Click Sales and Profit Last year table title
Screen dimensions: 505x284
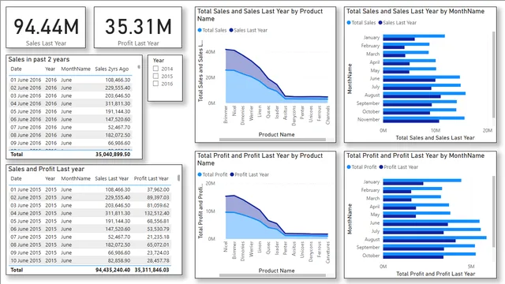click(46, 169)
